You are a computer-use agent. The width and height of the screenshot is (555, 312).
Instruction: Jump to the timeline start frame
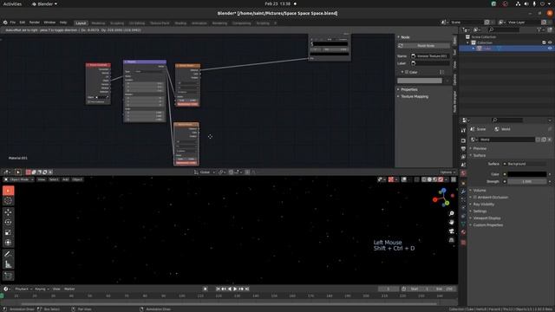tap(218, 289)
